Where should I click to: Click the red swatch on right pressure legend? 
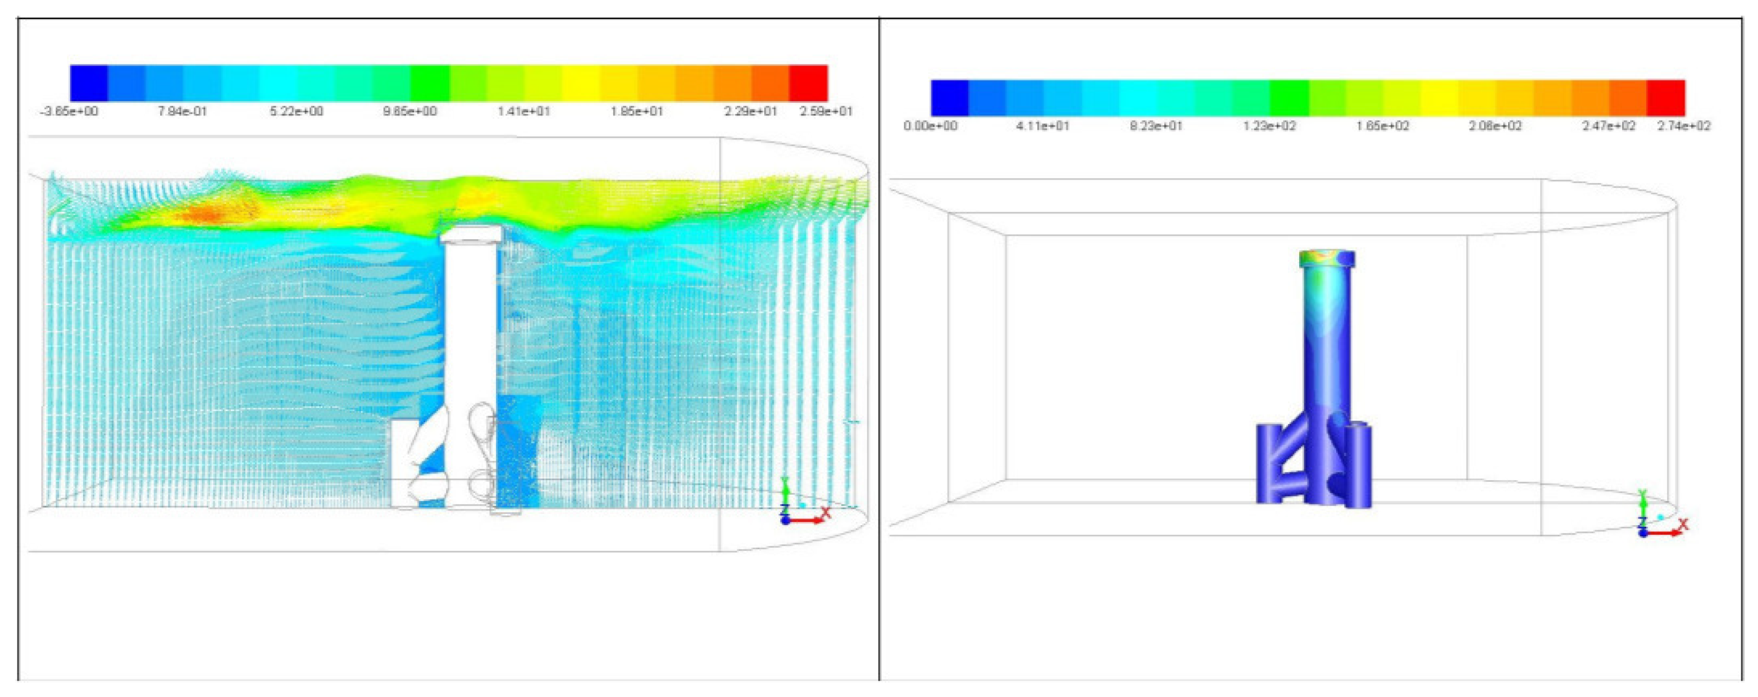point(1666,98)
